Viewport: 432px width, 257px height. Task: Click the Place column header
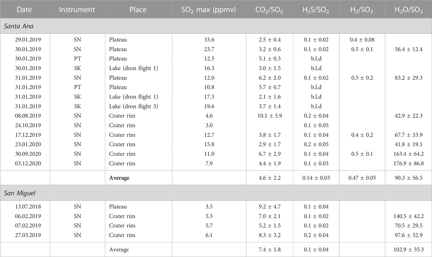coord(138,10)
